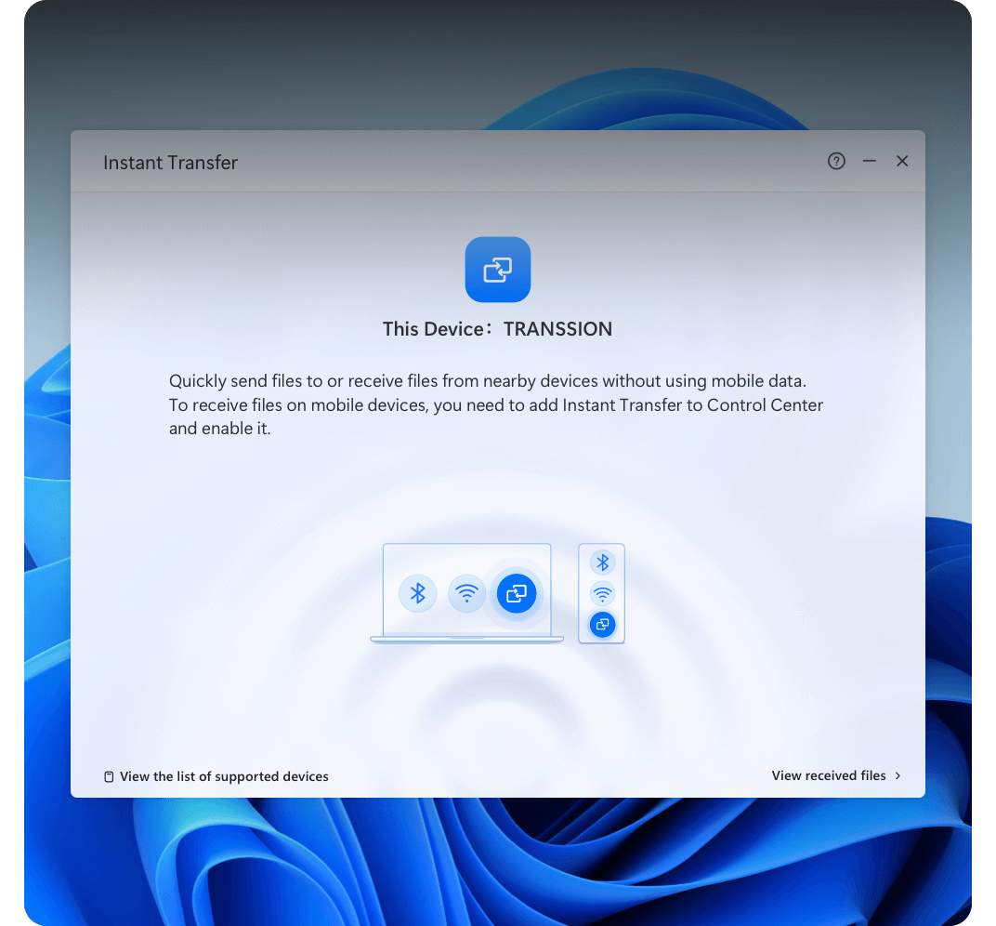Open View the list of supported devices
996x926 pixels.
(x=224, y=776)
